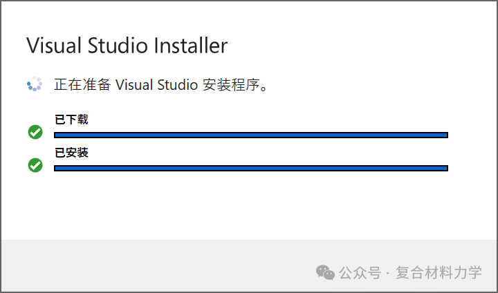Screen dimensions: 498x293
Task: Click the 已下载 label
Action: click(71, 120)
